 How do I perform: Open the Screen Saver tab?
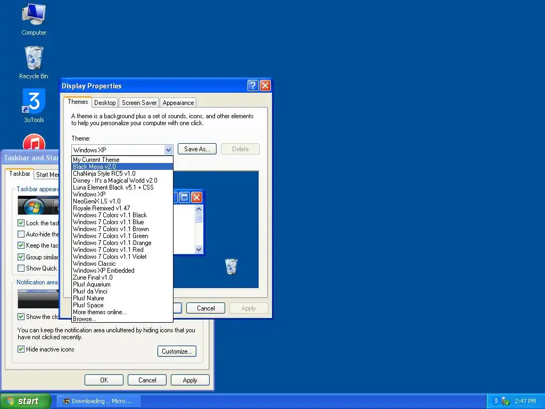[x=139, y=103]
